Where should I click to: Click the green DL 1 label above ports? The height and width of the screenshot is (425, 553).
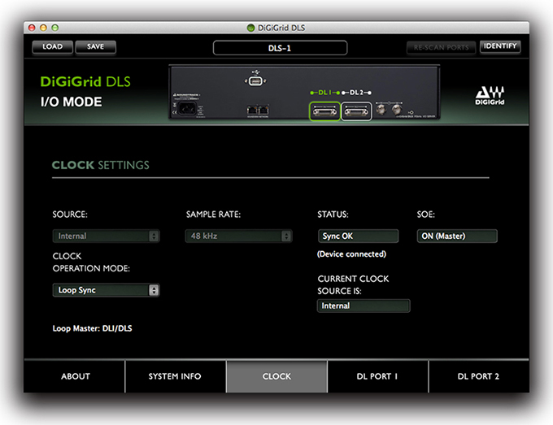(x=324, y=93)
